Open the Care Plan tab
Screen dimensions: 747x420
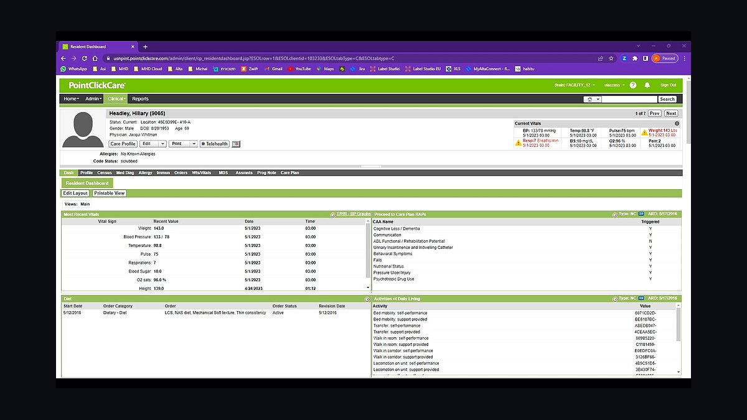click(290, 173)
